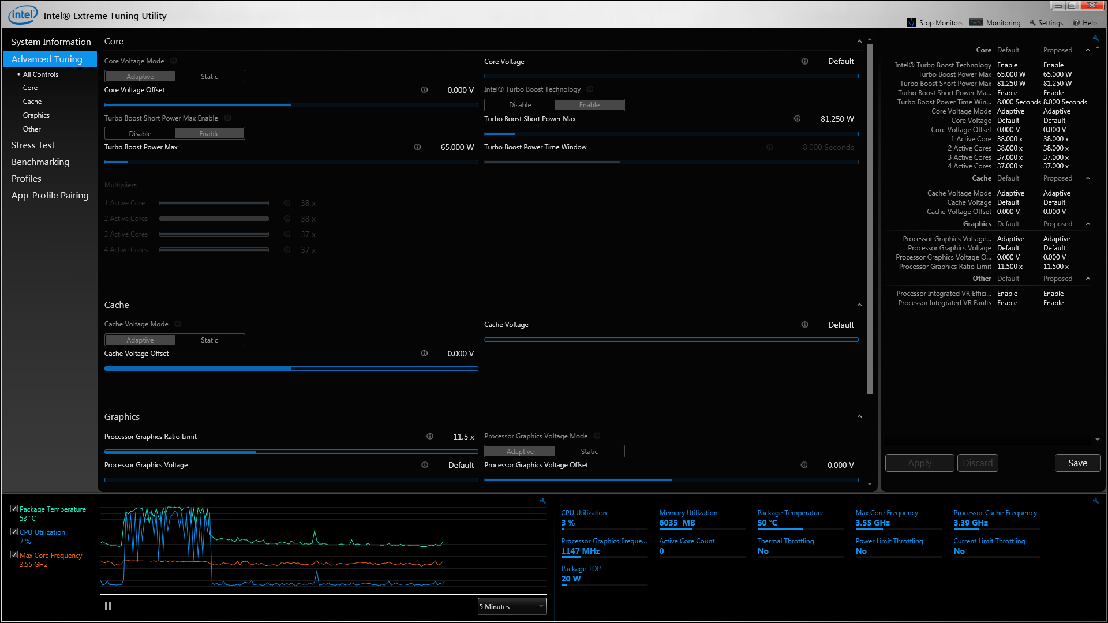Set Core Voltage Mode to Static
This screenshot has height=623, width=1108.
pos(209,77)
